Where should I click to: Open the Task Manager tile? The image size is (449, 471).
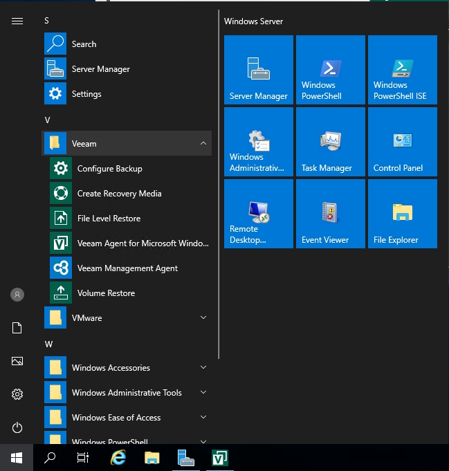coord(330,141)
